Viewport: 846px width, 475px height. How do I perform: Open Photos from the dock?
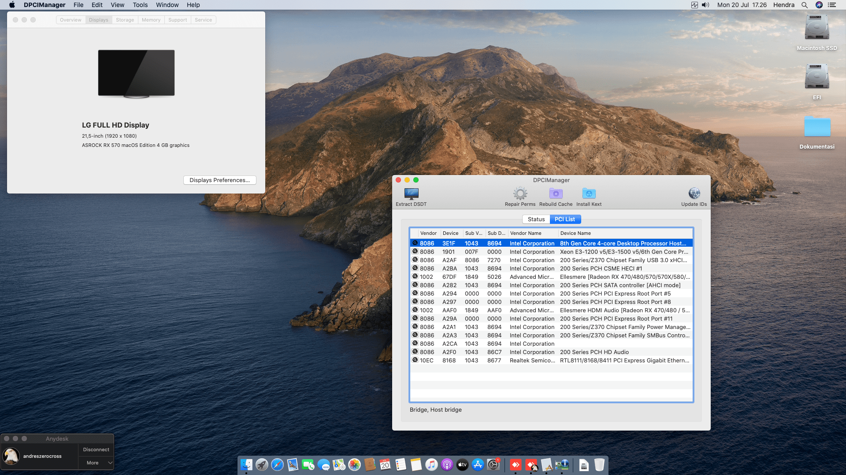pyautogui.click(x=354, y=464)
